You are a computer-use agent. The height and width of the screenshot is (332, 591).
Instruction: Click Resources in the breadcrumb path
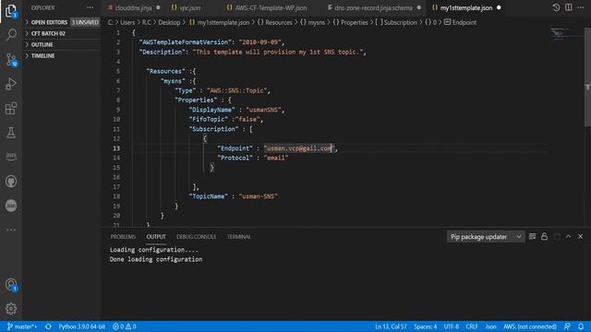pyautogui.click(x=278, y=22)
